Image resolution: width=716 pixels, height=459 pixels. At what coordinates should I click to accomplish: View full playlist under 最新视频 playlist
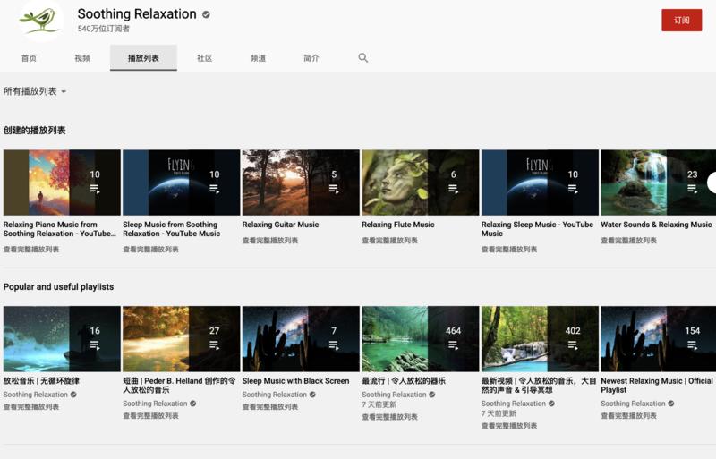509,426
